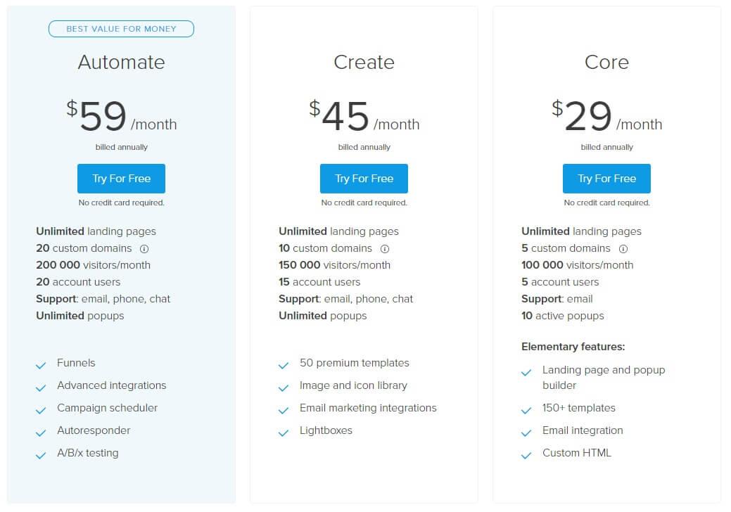Click the checkmark next to Autoresponder
This screenshot has height=512, width=731.
(41, 433)
